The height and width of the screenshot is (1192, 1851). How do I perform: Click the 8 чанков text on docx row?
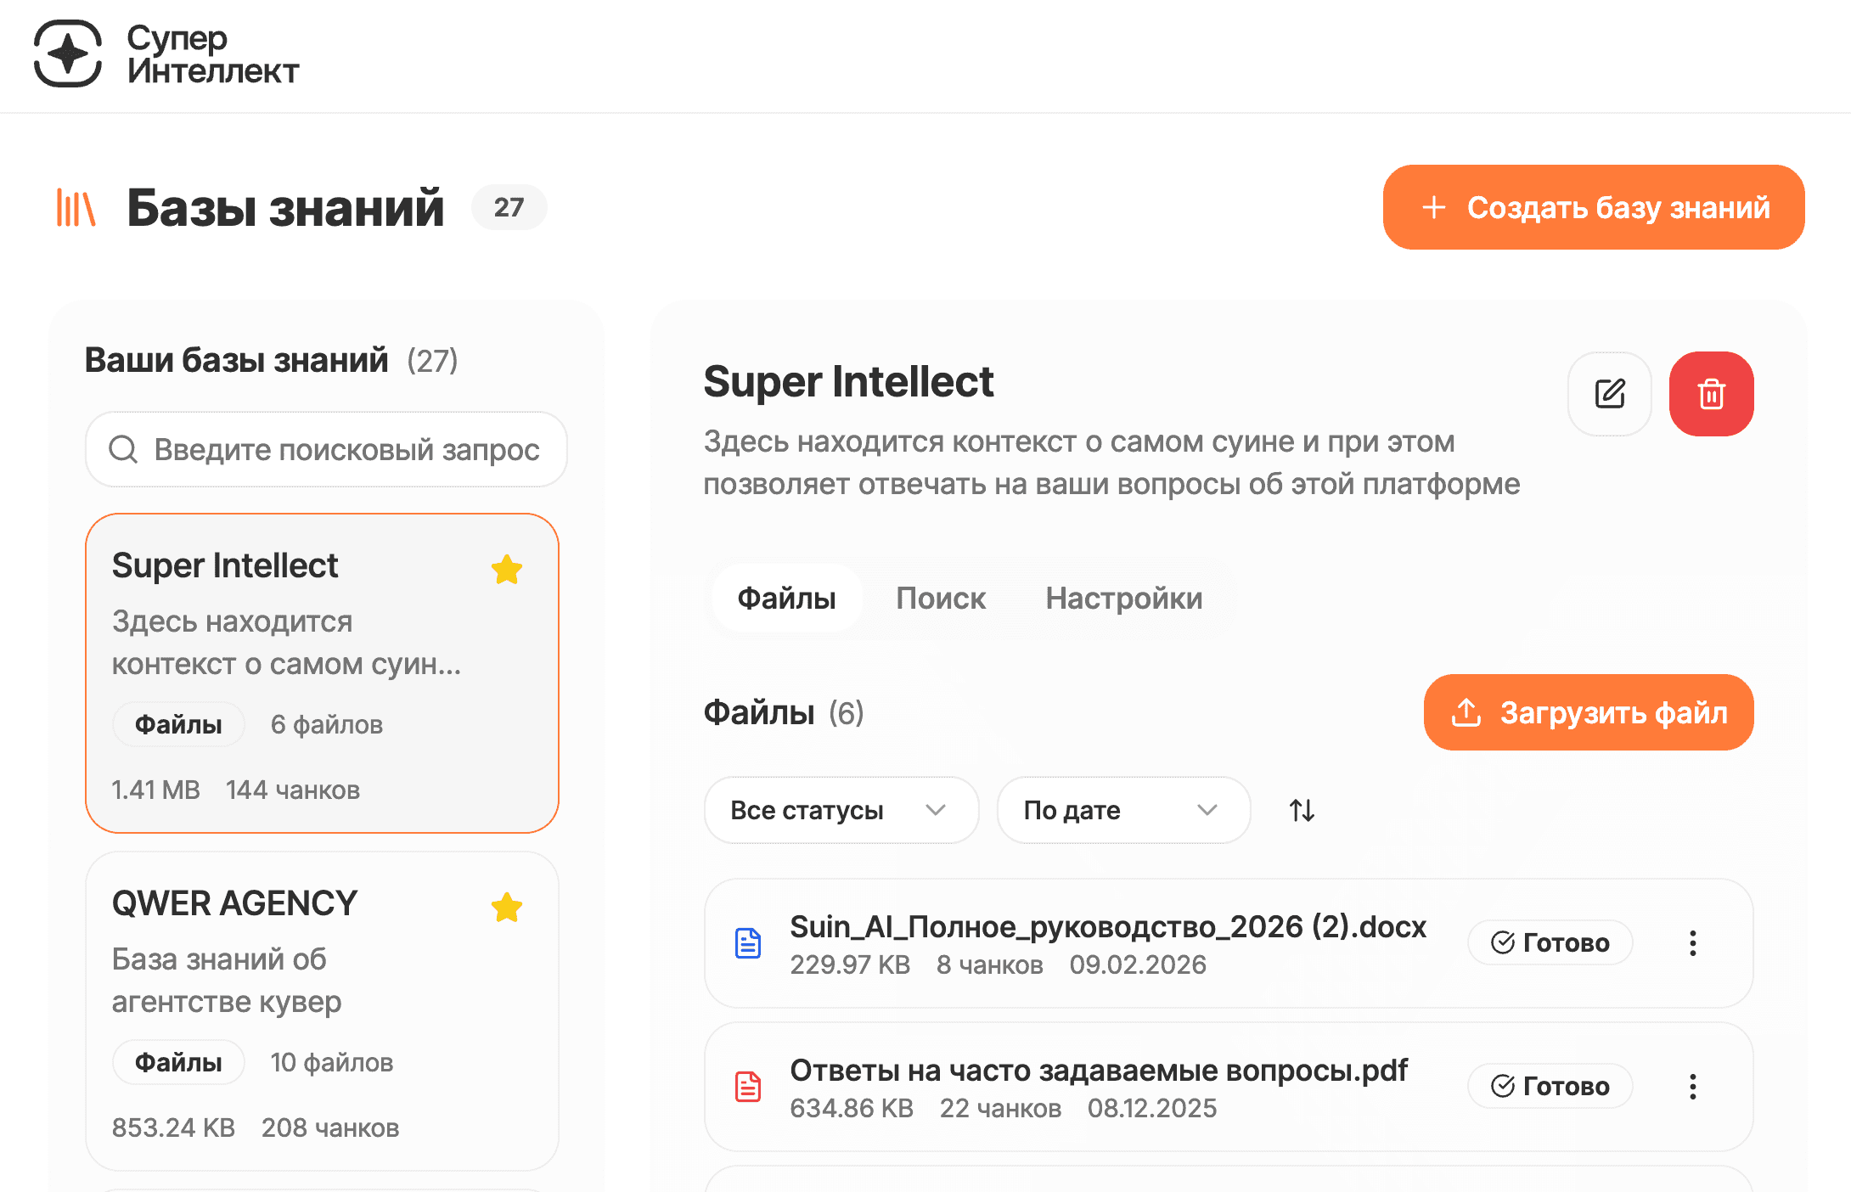click(x=990, y=964)
